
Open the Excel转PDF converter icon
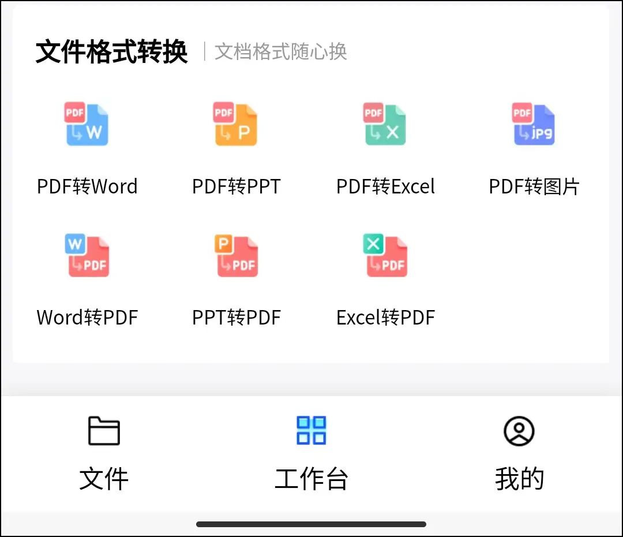(384, 255)
